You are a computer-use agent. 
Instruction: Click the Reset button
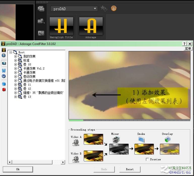130,169
